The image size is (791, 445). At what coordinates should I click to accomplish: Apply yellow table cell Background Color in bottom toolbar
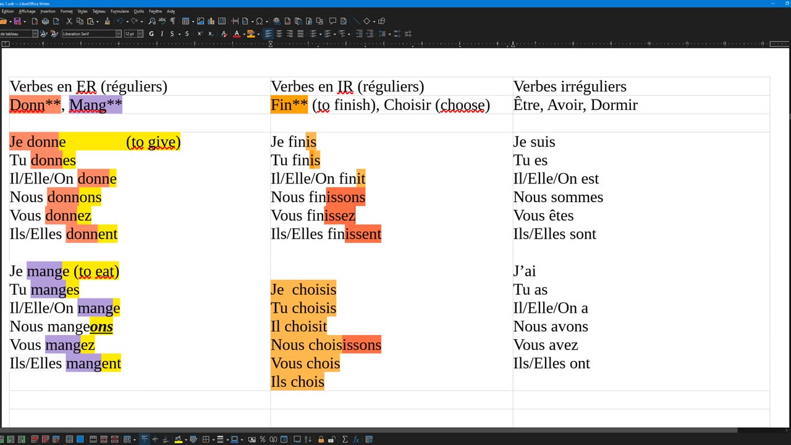tap(178, 439)
